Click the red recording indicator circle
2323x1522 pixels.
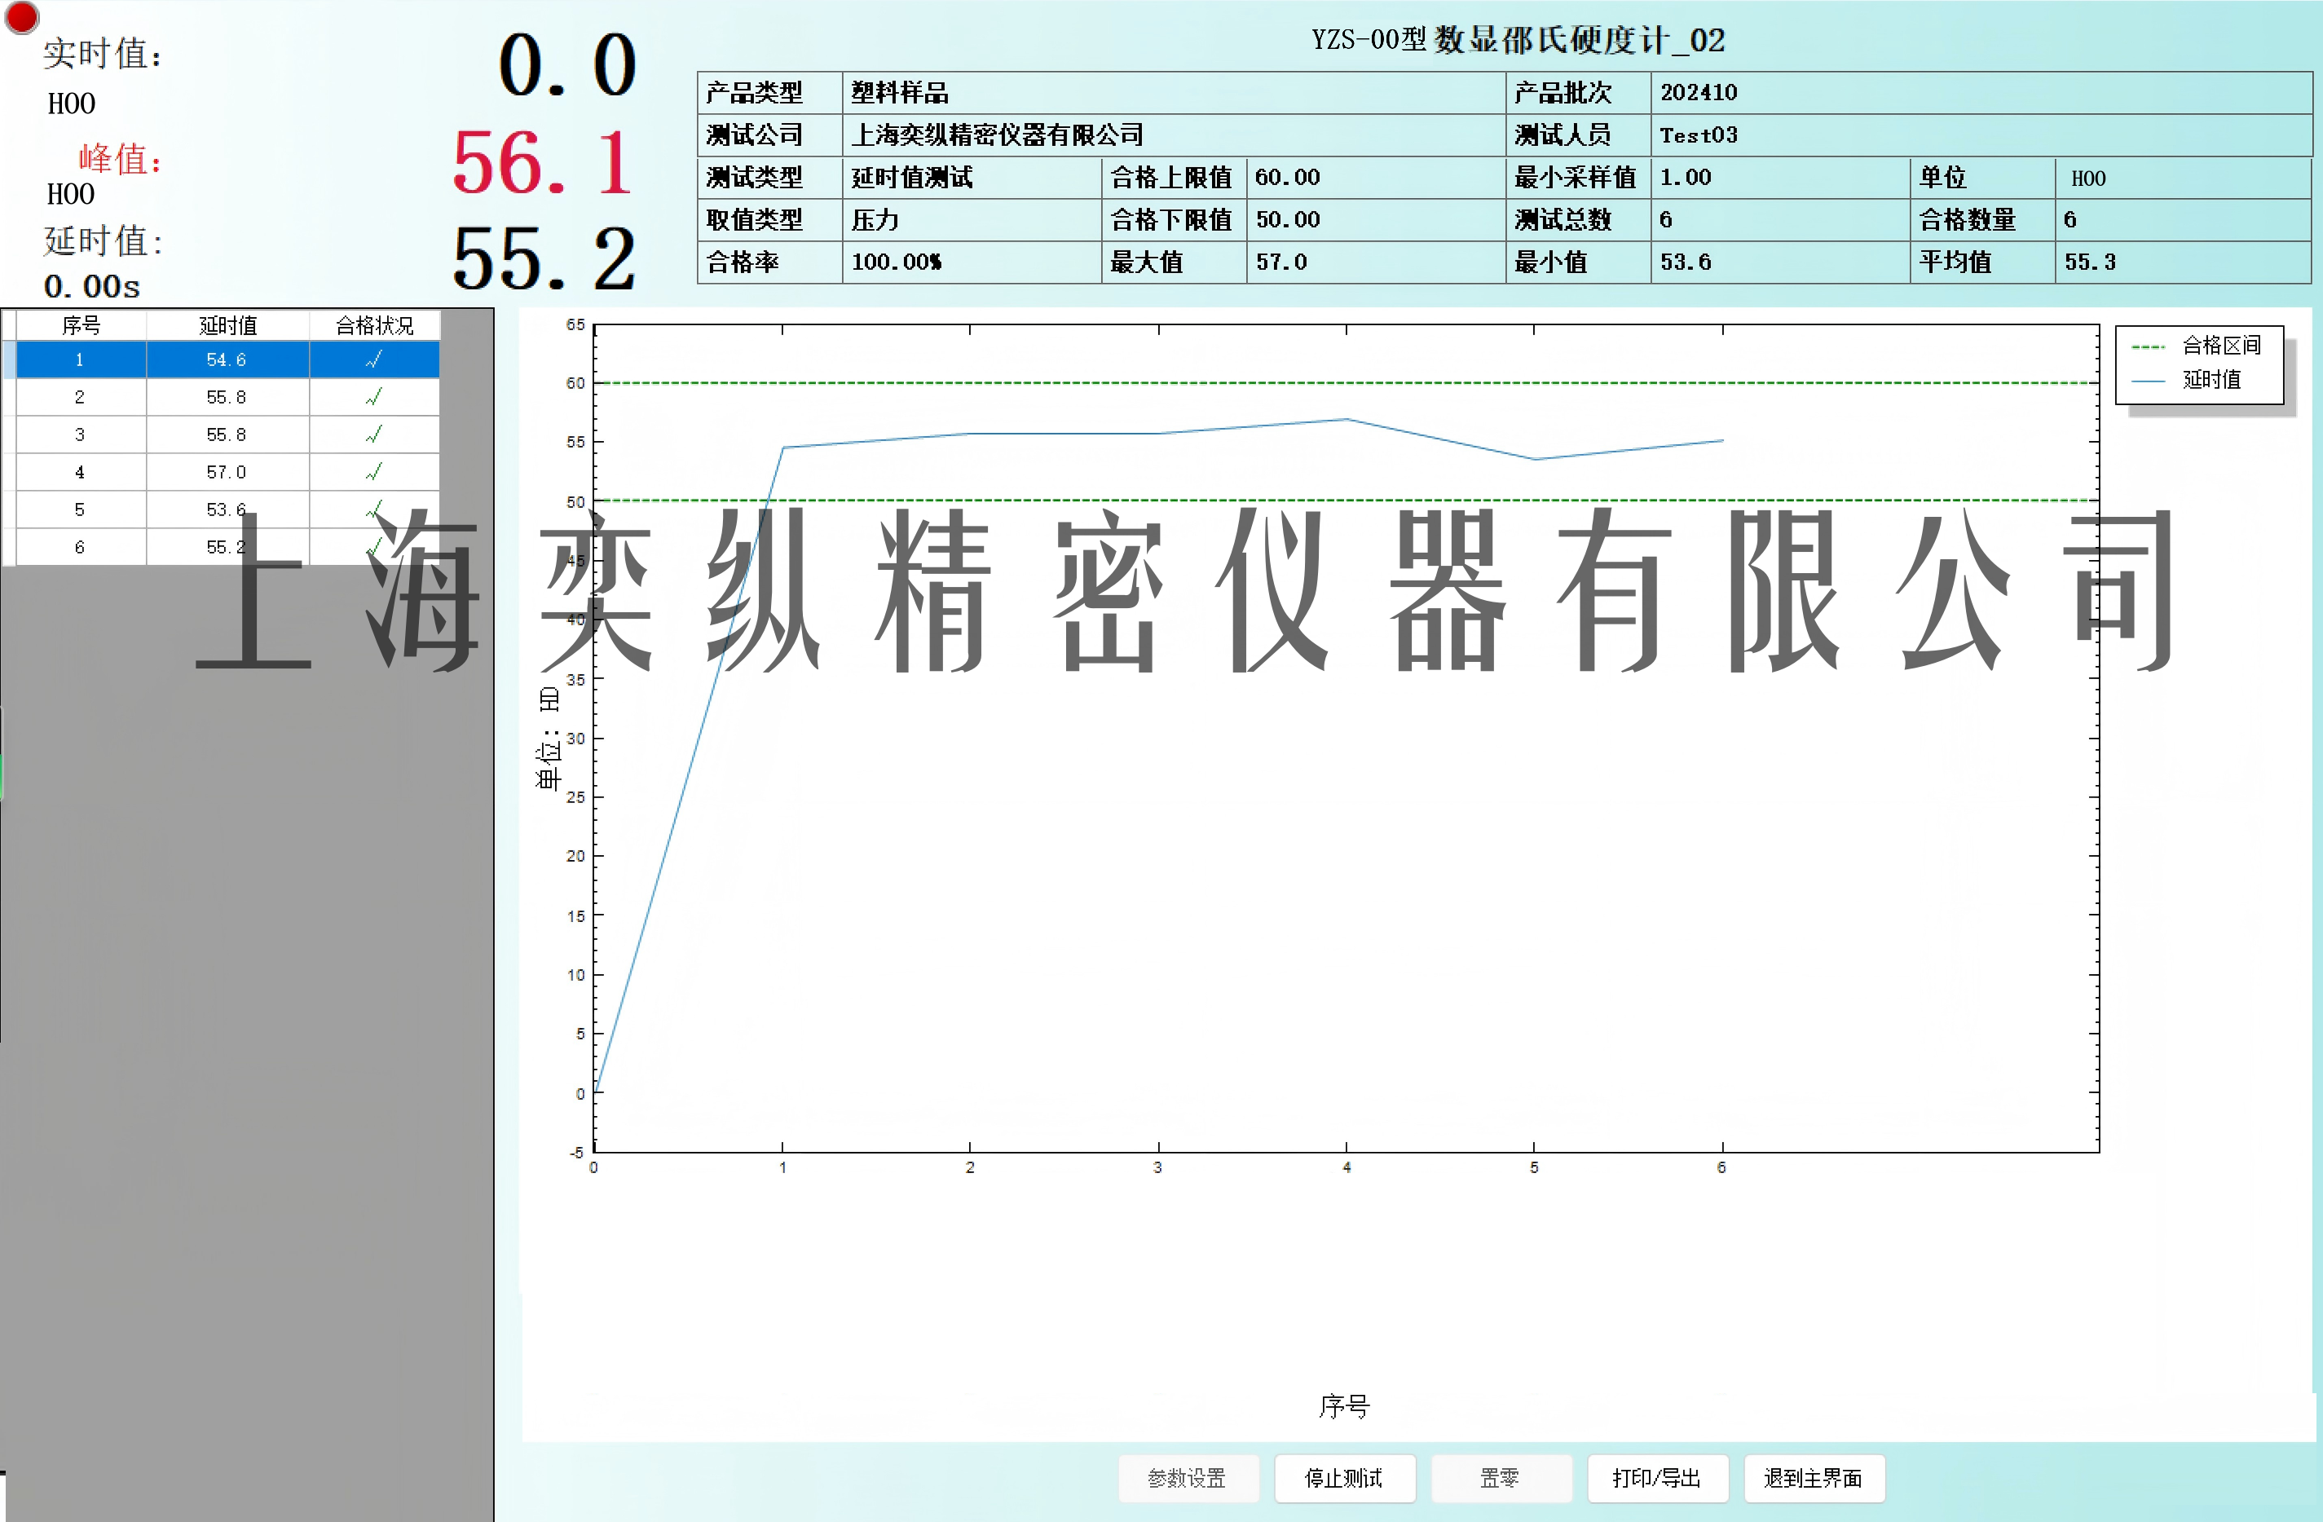(x=21, y=16)
